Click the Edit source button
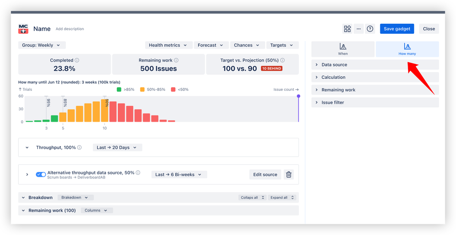The width and height of the screenshot is (456, 235). point(265,174)
